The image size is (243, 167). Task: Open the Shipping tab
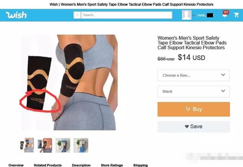(x=140, y=165)
